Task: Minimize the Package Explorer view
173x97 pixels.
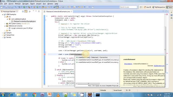Action: click(36, 11)
